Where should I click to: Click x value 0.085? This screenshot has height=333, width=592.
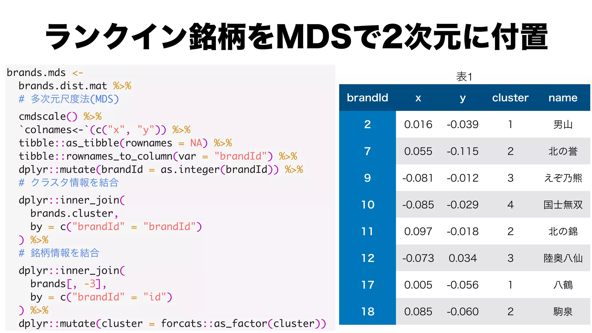click(418, 312)
